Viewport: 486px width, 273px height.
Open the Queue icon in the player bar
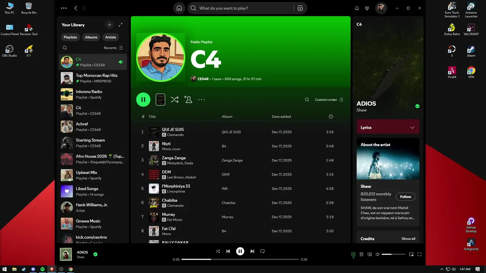pos(361,254)
